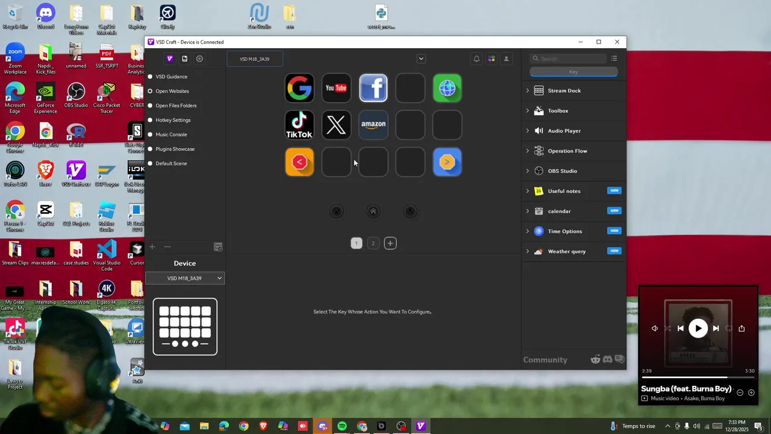Open Spotify from the taskbar
771x434 pixels.
[342, 426]
